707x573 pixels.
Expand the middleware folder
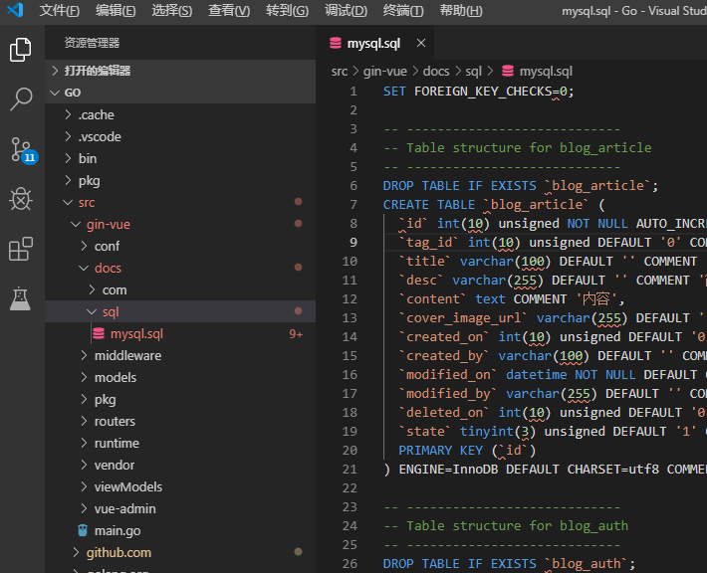pyautogui.click(x=126, y=355)
